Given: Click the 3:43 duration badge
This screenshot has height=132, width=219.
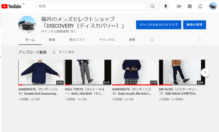Looking at the screenshot, I should tap(60, 83).
